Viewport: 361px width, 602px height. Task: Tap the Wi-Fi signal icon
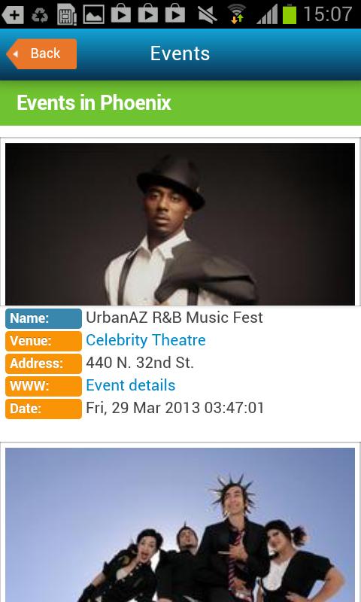click(x=237, y=14)
